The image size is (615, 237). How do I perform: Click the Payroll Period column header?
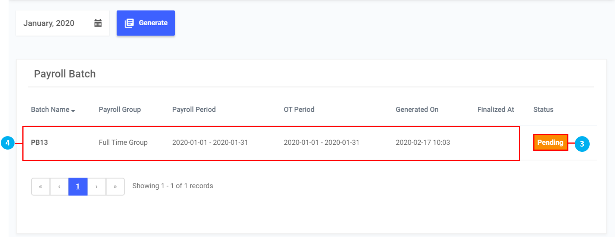tap(194, 109)
